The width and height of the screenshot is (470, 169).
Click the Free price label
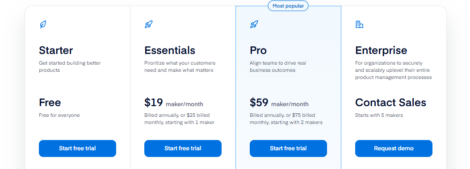pos(50,103)
